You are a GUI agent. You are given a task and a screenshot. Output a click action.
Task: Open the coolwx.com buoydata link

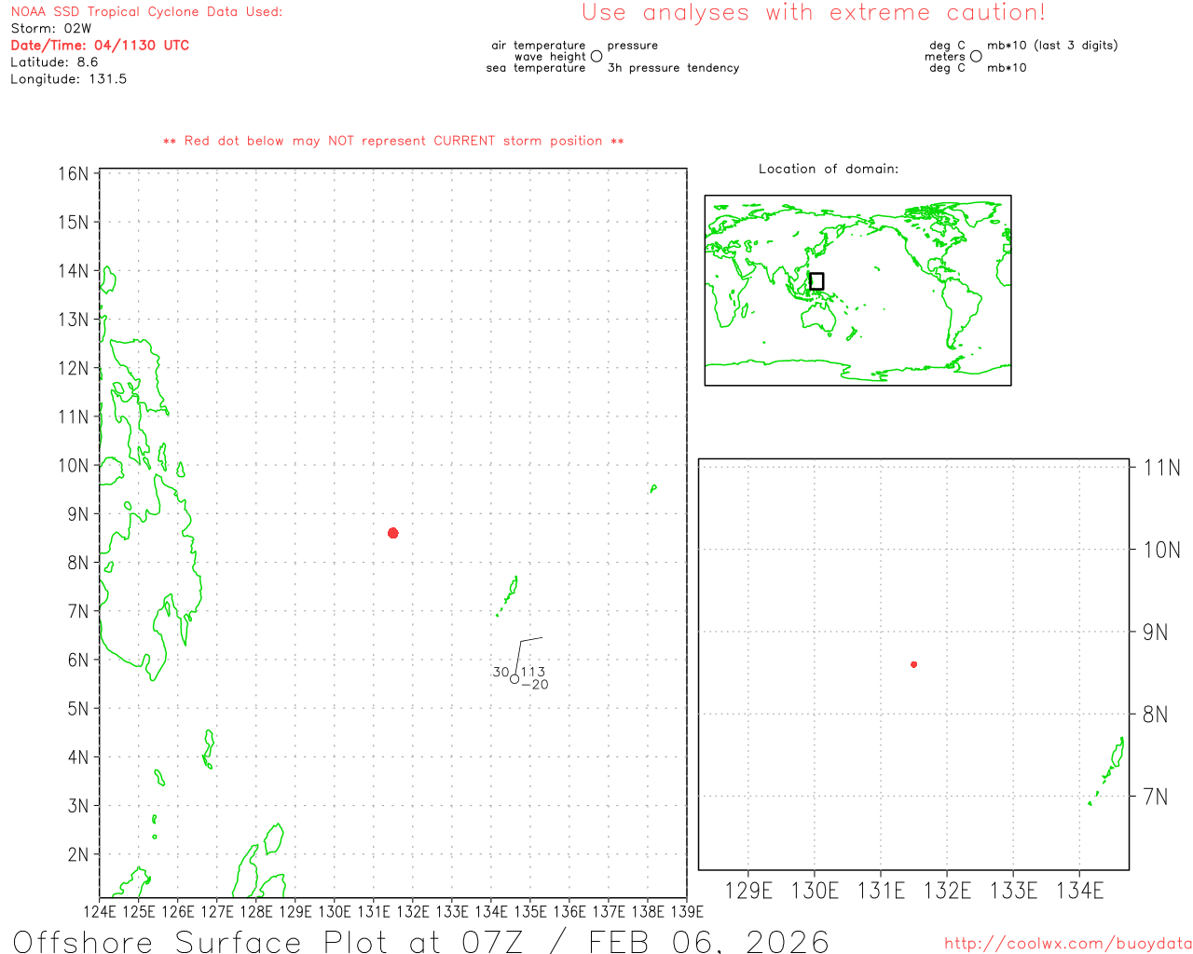click(x=1068, y=944)
